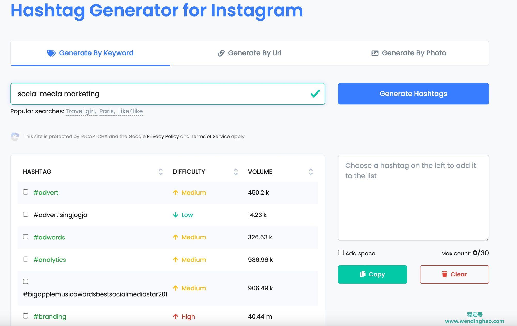Enable the #advertisingjogja hashtag checkbox
The image size is (517, 326).
(25, 214)
